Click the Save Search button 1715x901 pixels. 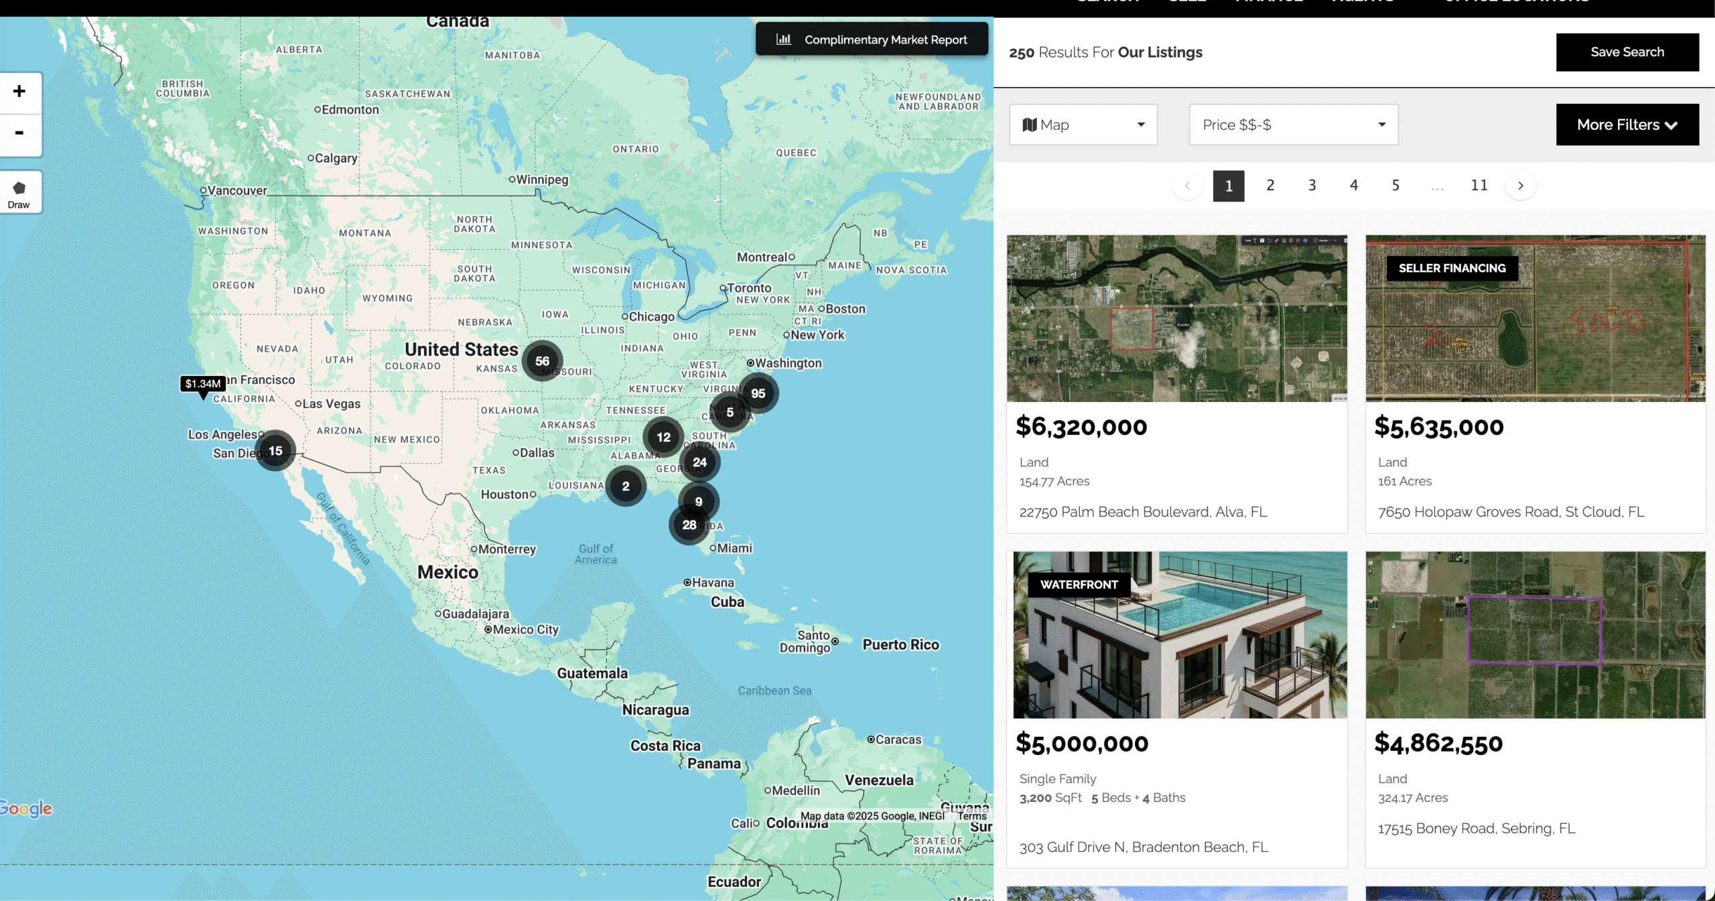click(1627, 52)
